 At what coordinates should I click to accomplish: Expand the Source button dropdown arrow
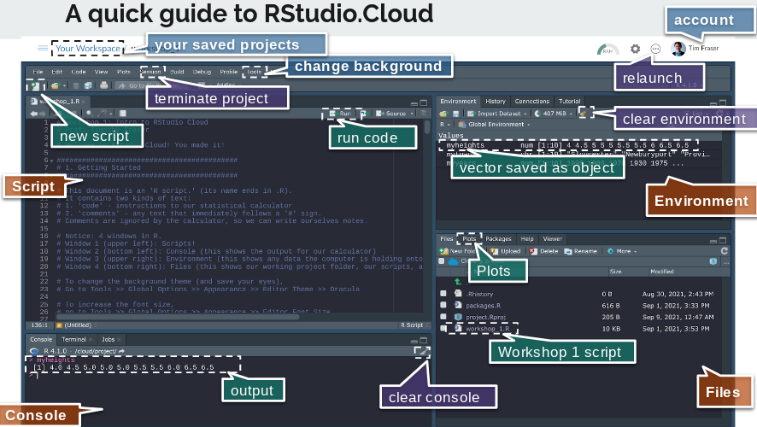[412, 114]
